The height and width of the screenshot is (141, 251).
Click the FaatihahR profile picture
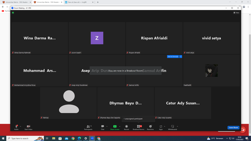tap(211, 70)
